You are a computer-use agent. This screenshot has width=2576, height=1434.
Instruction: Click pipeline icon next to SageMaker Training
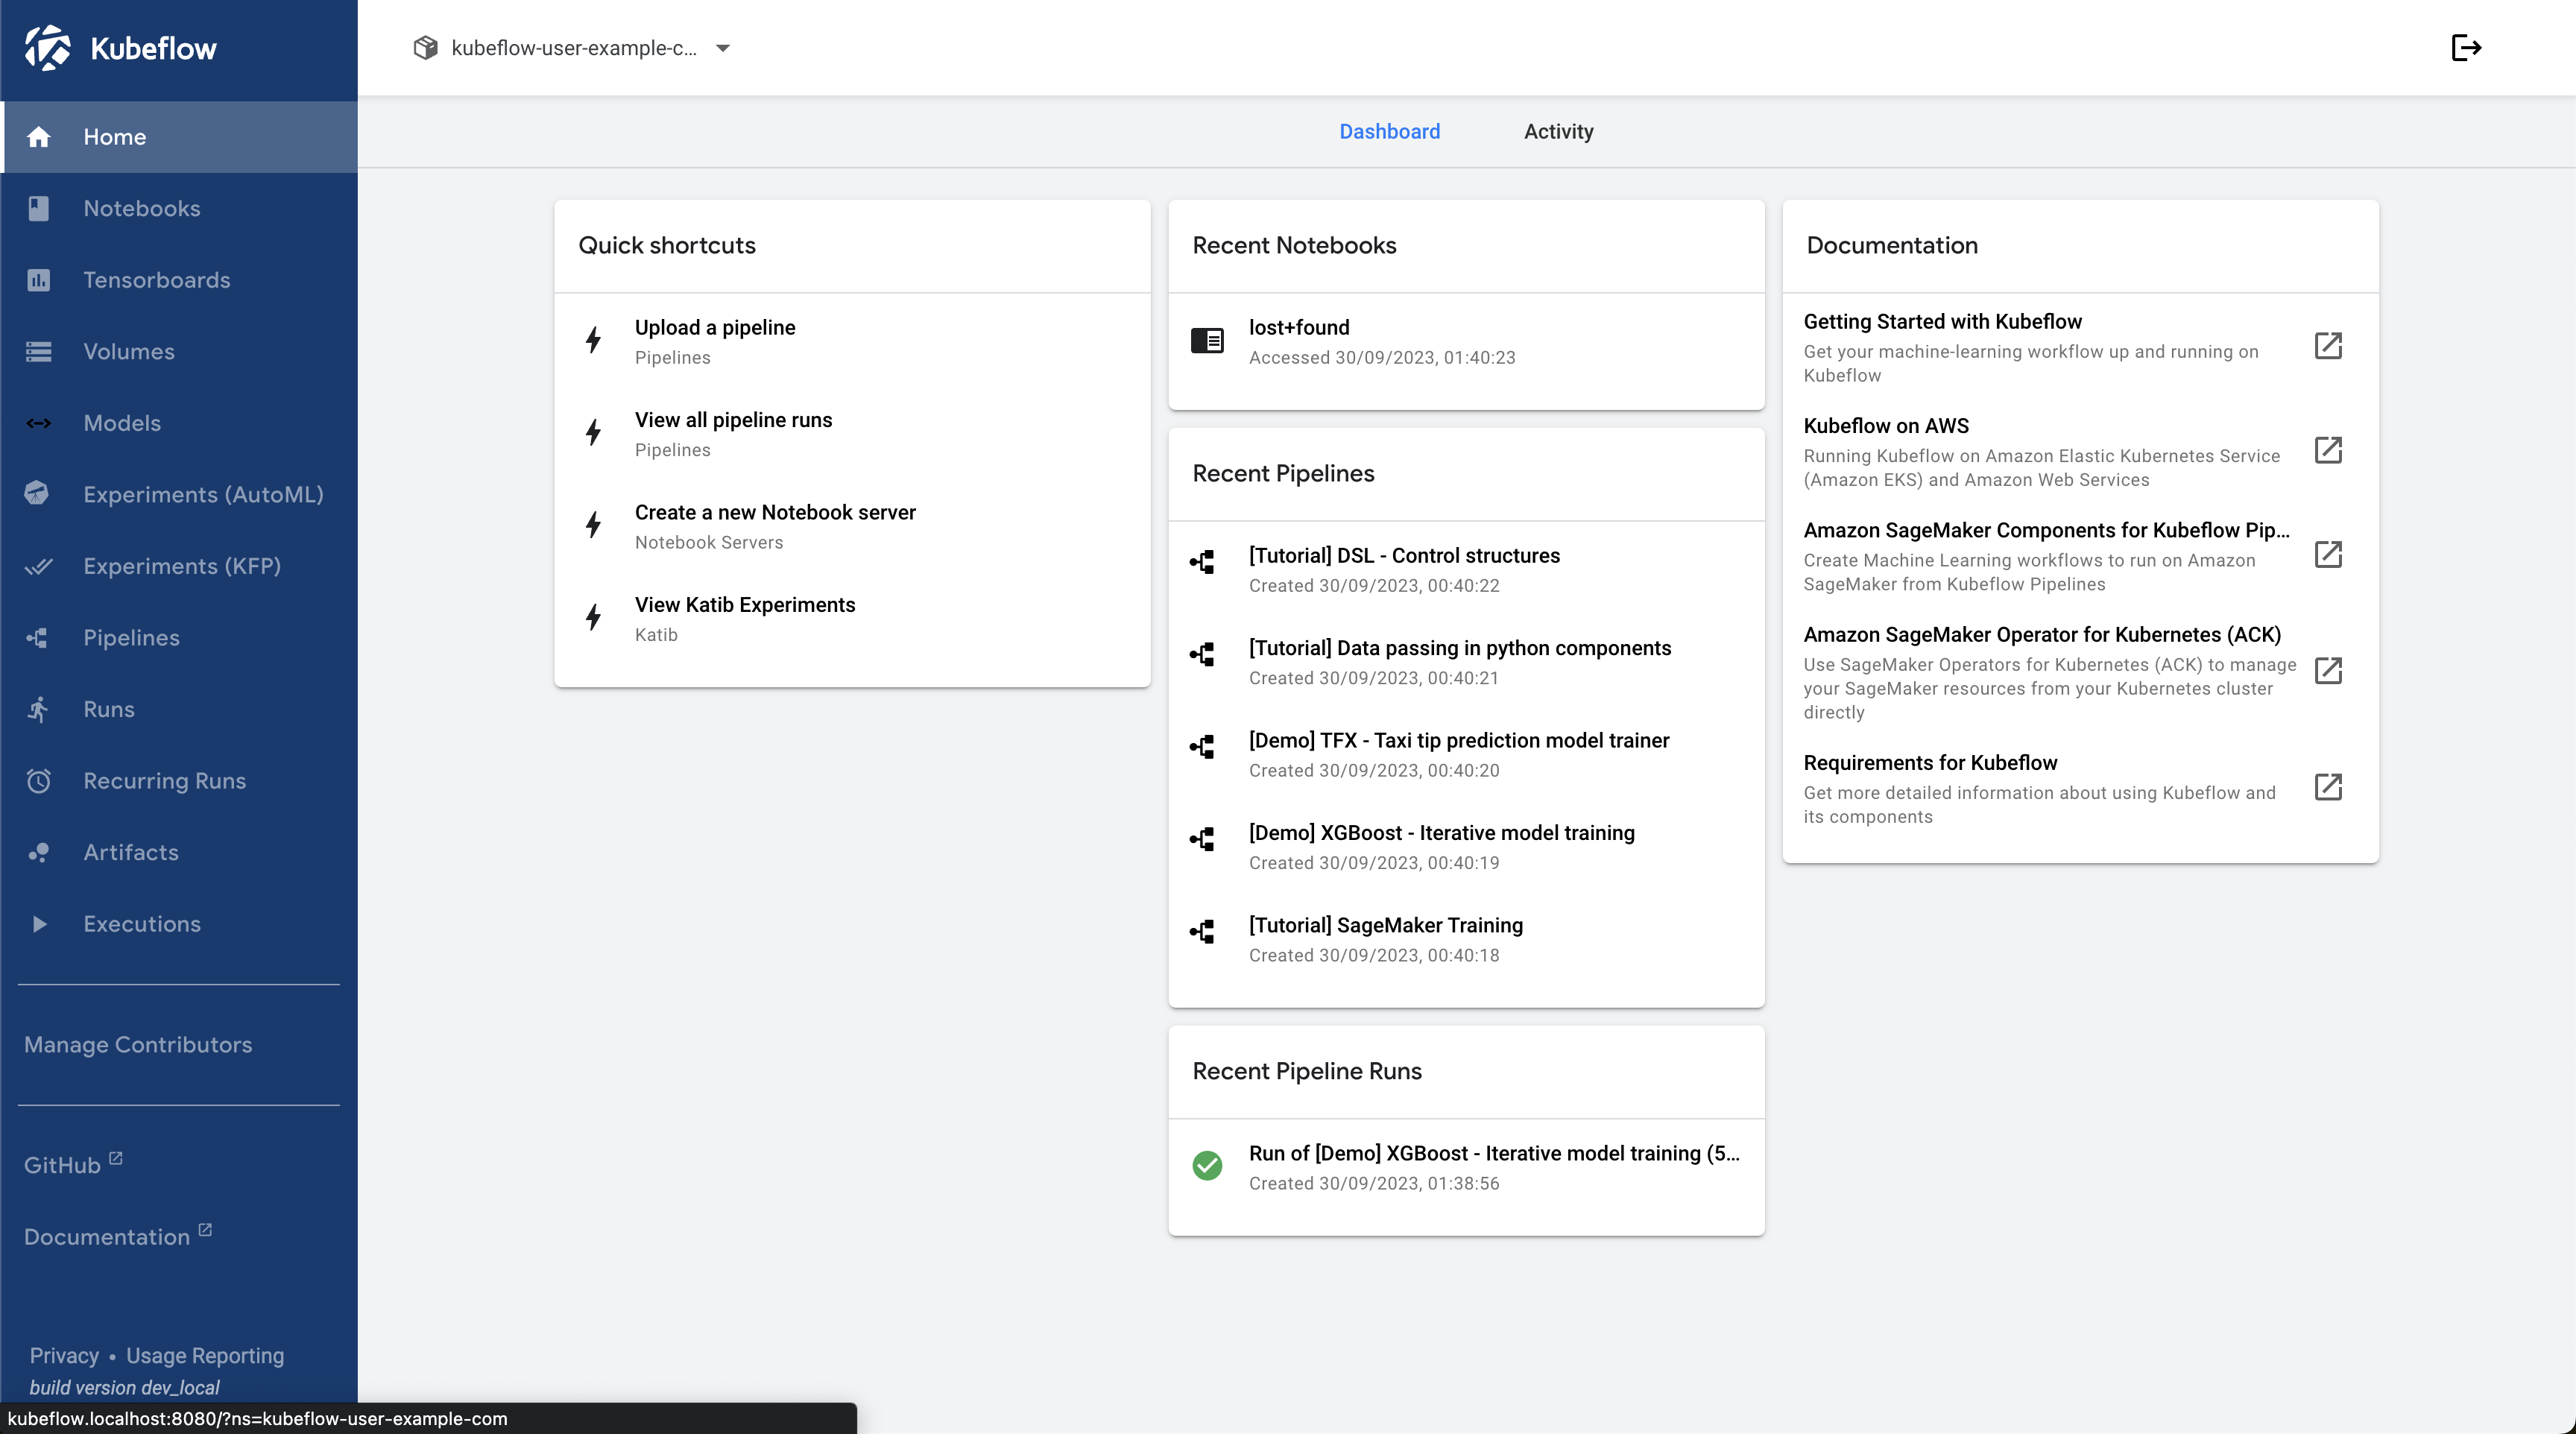point(1203,932)
